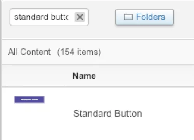Click the 'Folders' text label
Screen dimensions: 194x140
[151, 17]
